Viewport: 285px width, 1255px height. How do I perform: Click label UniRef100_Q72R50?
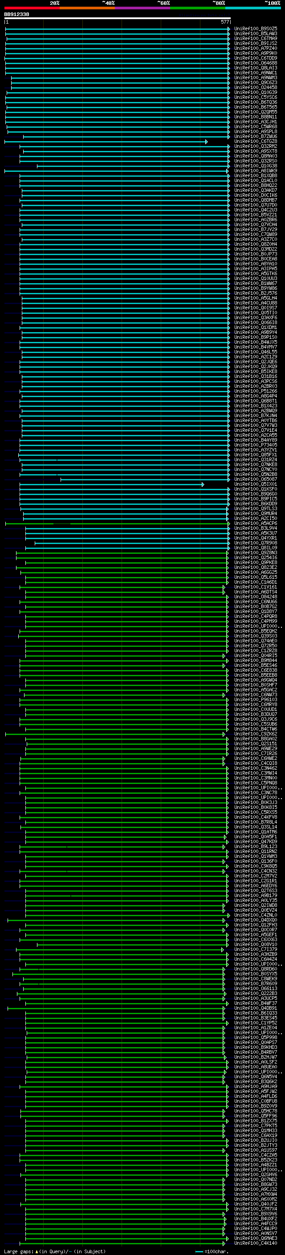(255, 646)
